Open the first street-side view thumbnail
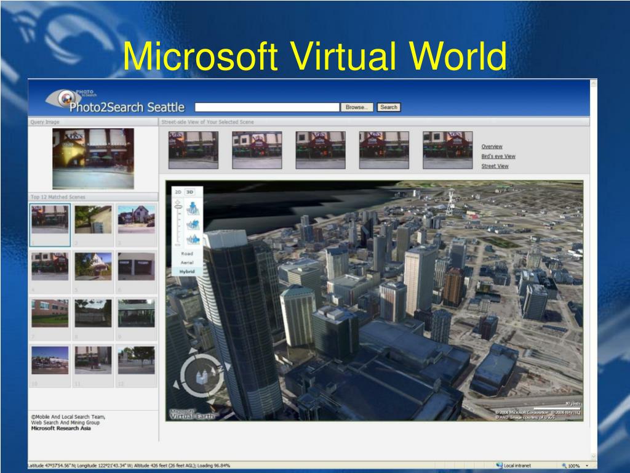630x473 pixels. click(194, 150)
